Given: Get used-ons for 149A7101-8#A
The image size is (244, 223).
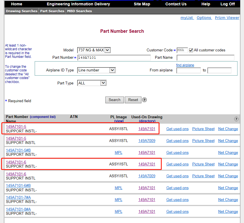Looking at the screenshot, I should [178, 211].
